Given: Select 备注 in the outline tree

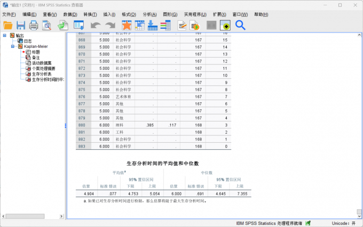Looking at the screenshot, I should point(36,58).
